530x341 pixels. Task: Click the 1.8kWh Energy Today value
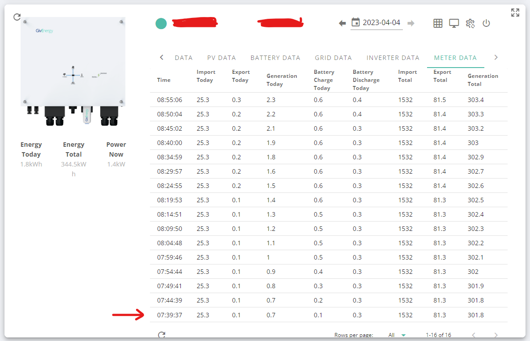tap(31, 164)
